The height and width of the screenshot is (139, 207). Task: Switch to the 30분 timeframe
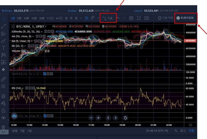[42, 18]
